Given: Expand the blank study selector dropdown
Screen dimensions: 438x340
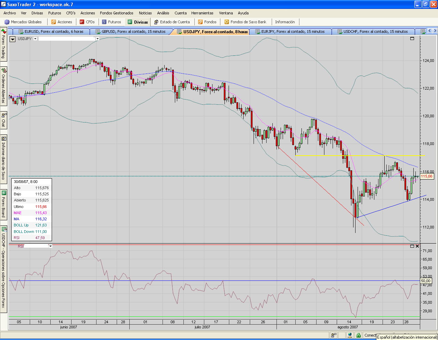Looking at the screenshot, I should coord(98,39).
